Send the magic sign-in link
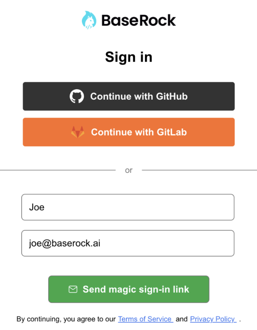 [x=128, y=289]
